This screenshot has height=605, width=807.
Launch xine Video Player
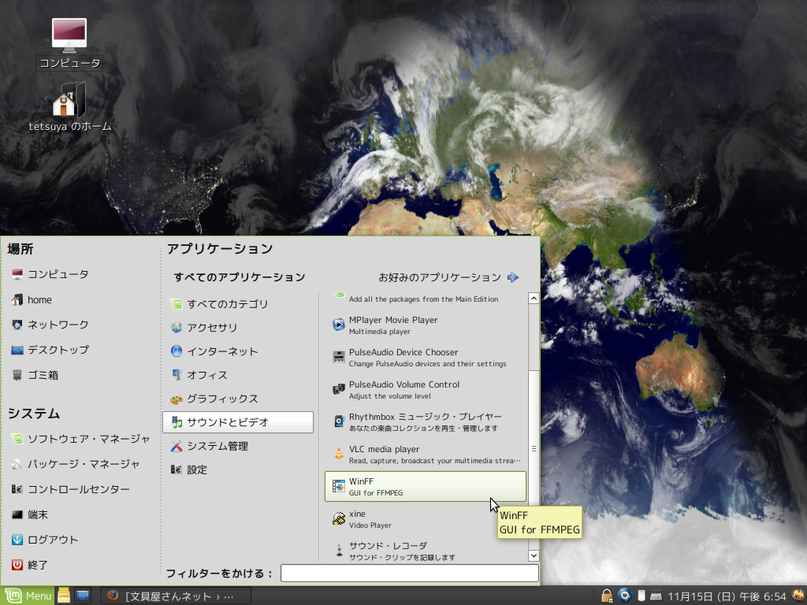pos(426,518)
